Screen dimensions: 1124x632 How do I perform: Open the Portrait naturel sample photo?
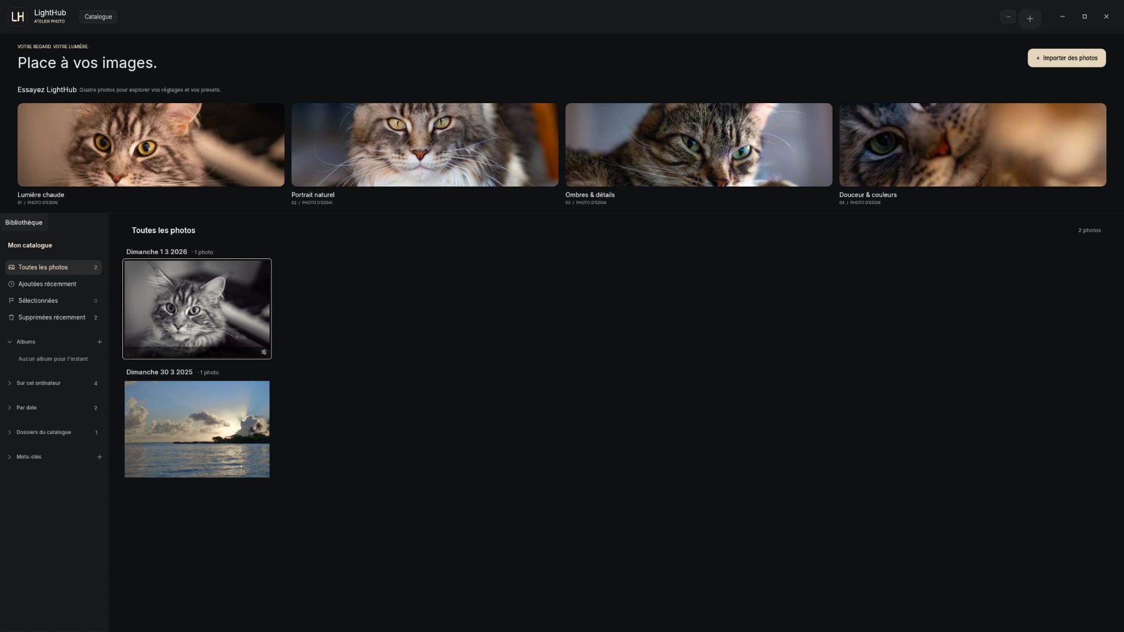(x=425, y=145)
